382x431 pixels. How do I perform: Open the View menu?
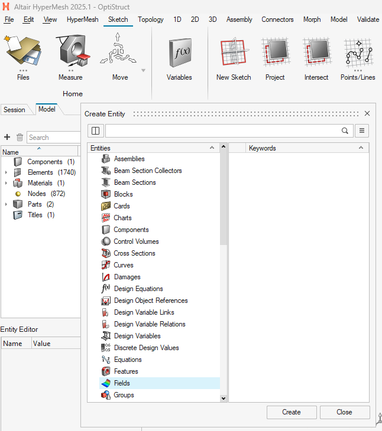pos(50,19)
